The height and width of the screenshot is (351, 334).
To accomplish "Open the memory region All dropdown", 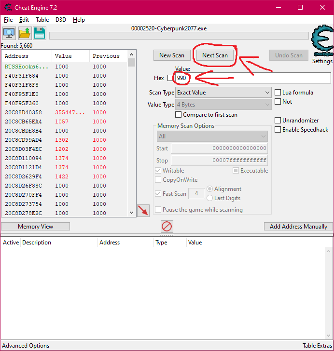I will point(212,136).
